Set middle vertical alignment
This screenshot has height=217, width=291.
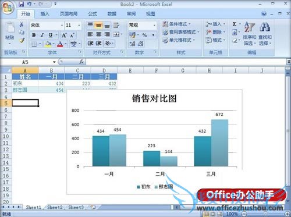99,25
